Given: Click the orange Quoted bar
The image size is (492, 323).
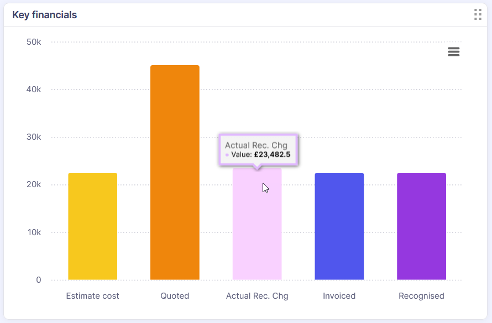Looking at the screenshot, I should click(x=175, y=172).
